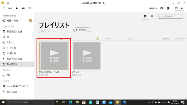The width and height of the screenshot is (187, 105).
Task: Toggle DSEE HX sound enhancement
Action: tap(153, 8)
